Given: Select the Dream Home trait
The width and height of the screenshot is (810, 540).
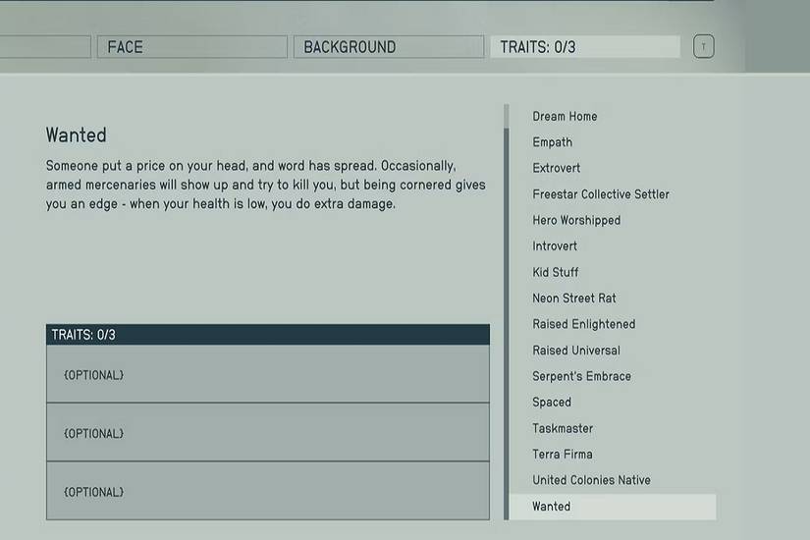Looking at the screenshot, I should point(565,116).
